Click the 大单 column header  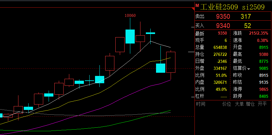point(239,104)
